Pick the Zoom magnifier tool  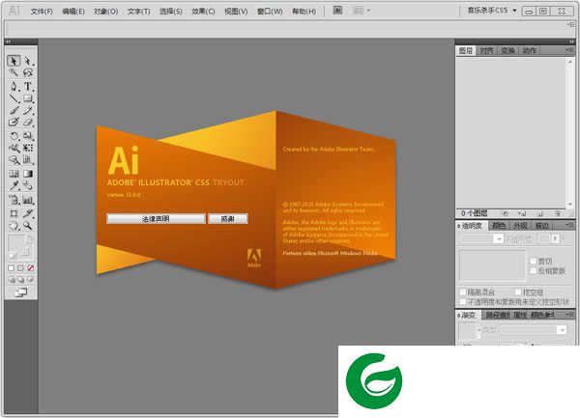pos(28,226)
